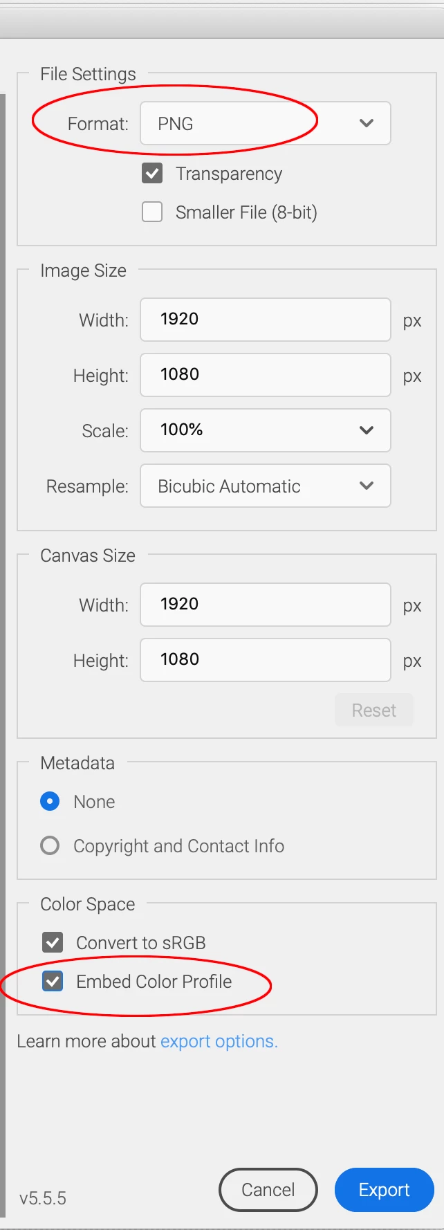This screenshot has width=444, height=1230.
Task: Click the Image Size Height field
Action: click(265, 375)
